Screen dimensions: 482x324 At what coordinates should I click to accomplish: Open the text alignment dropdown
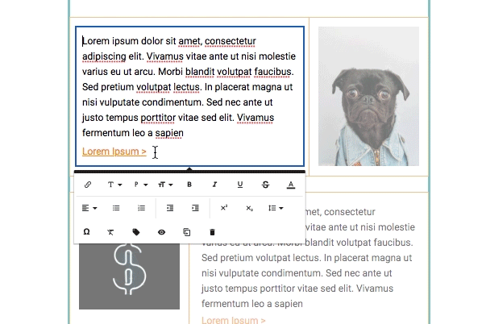pos(89,208)
